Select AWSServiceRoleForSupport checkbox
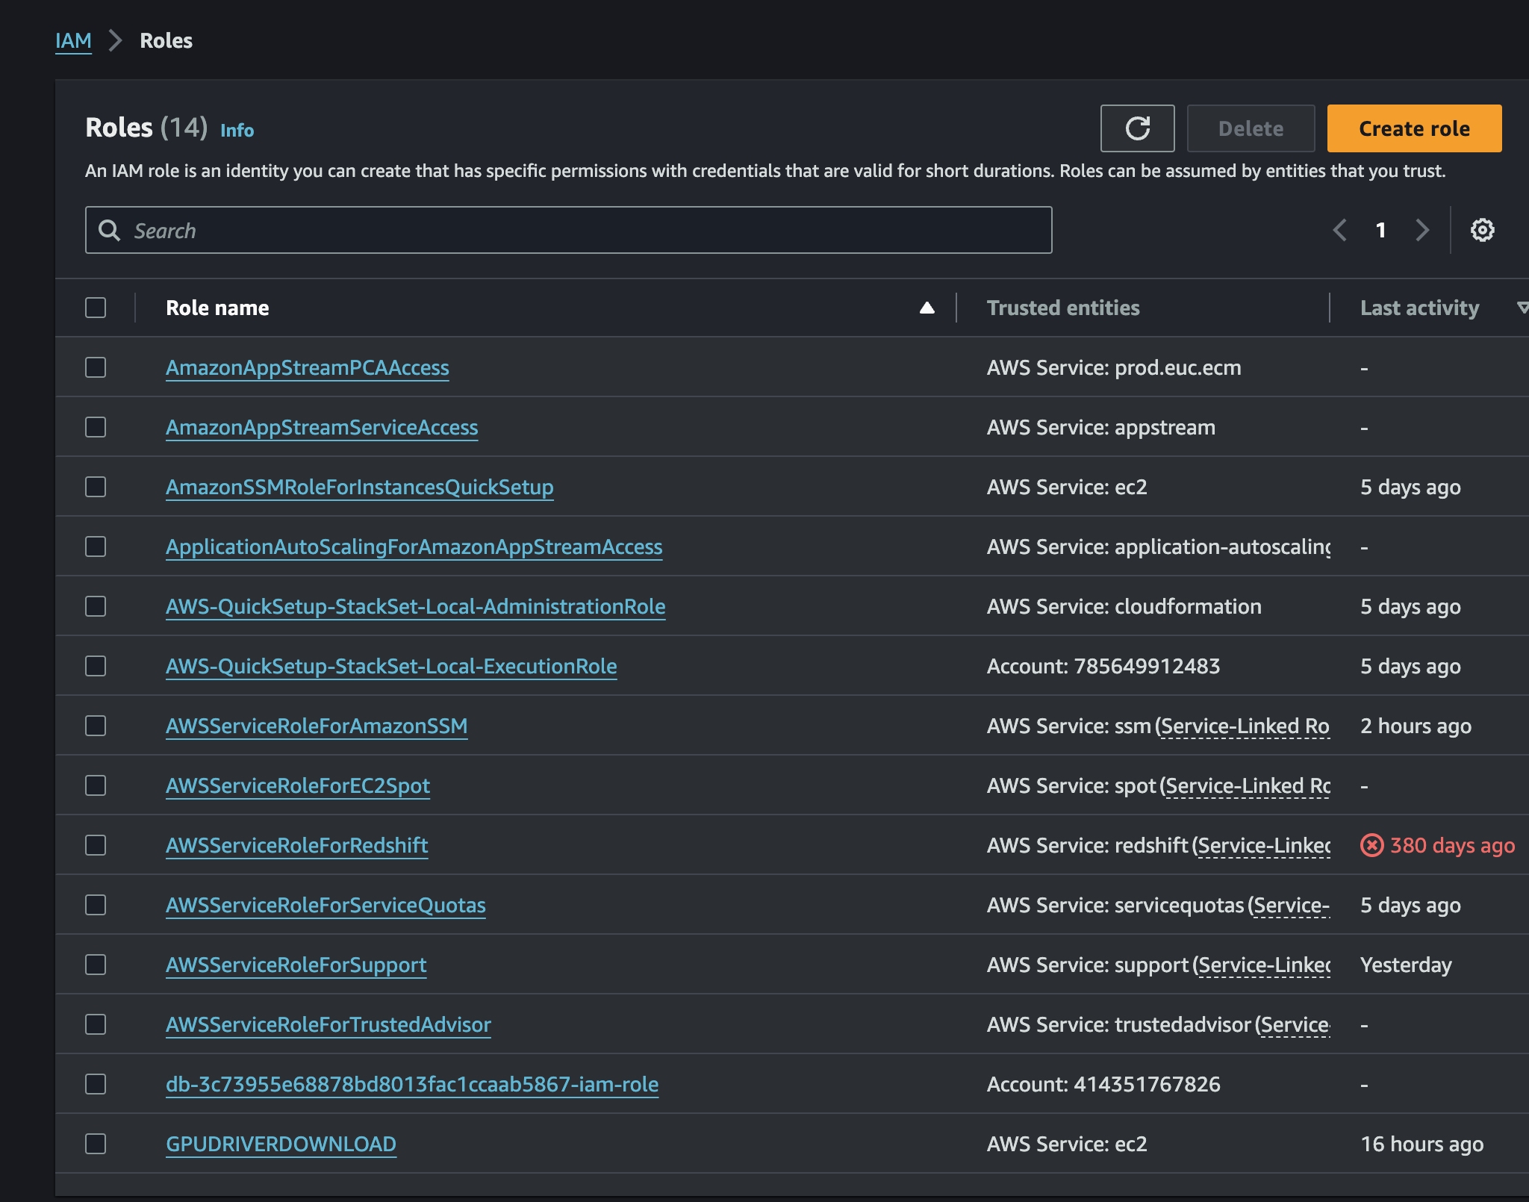Viewport: 1529px width, 1202px height. [x=96, y=965]
